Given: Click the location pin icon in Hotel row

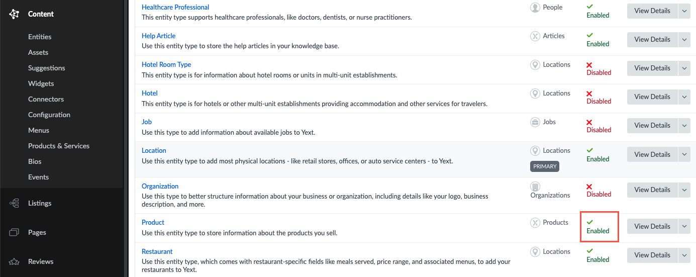Looking at the screenshot, I should [x=535, y=94].
